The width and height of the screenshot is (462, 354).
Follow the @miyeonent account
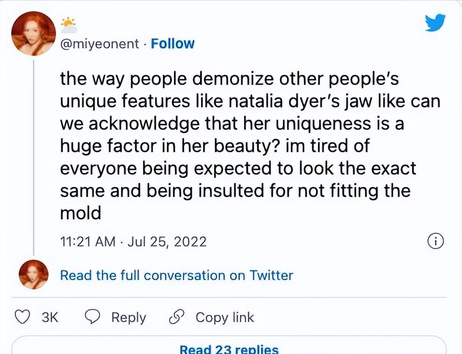point(173,44)
